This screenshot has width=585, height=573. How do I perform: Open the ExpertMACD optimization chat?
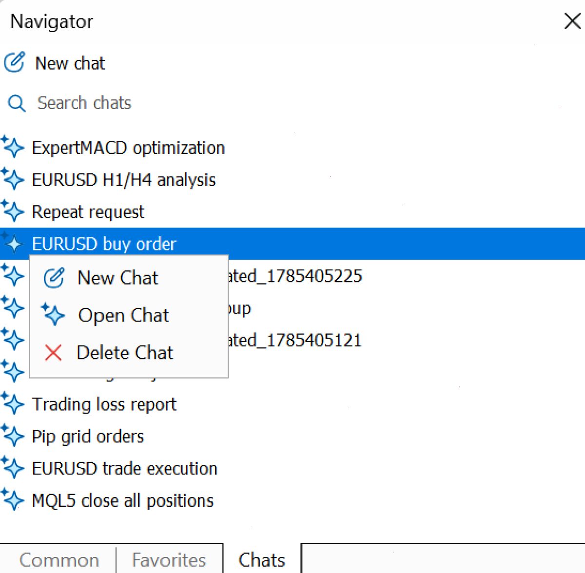(x=129, y=148)
